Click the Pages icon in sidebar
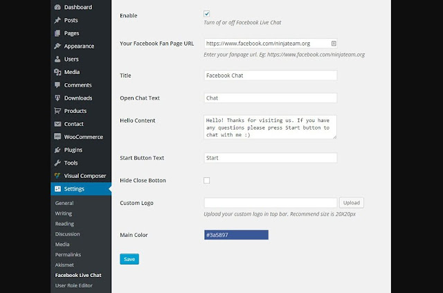Viewport: 443px width, 293px height. point(57,33)
